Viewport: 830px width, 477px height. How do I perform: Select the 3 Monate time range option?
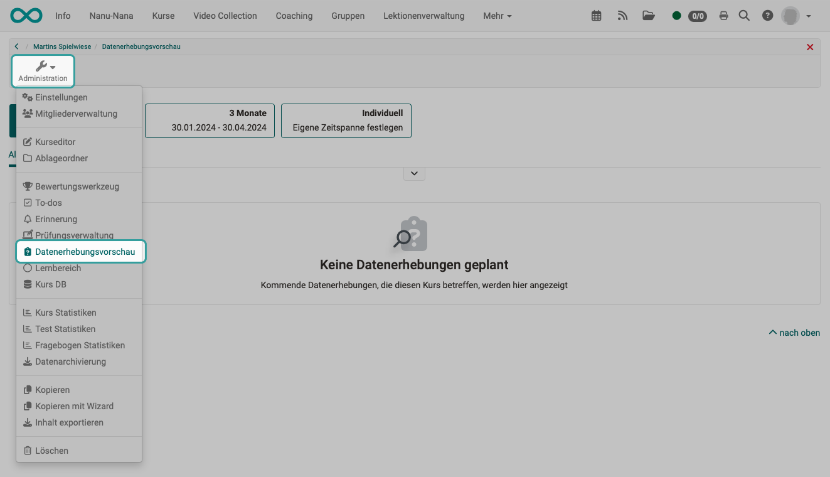click(x=210, y=121)
